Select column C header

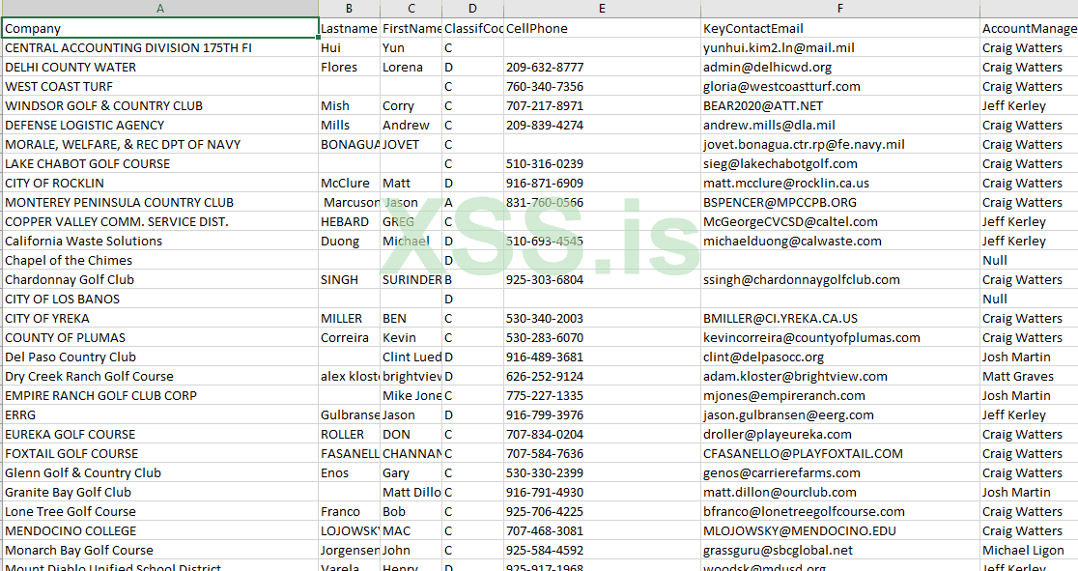[411, 9]
